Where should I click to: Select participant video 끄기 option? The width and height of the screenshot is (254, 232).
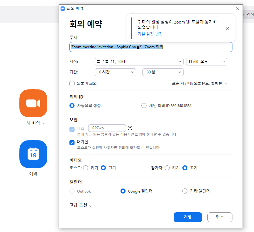(185, 168)
